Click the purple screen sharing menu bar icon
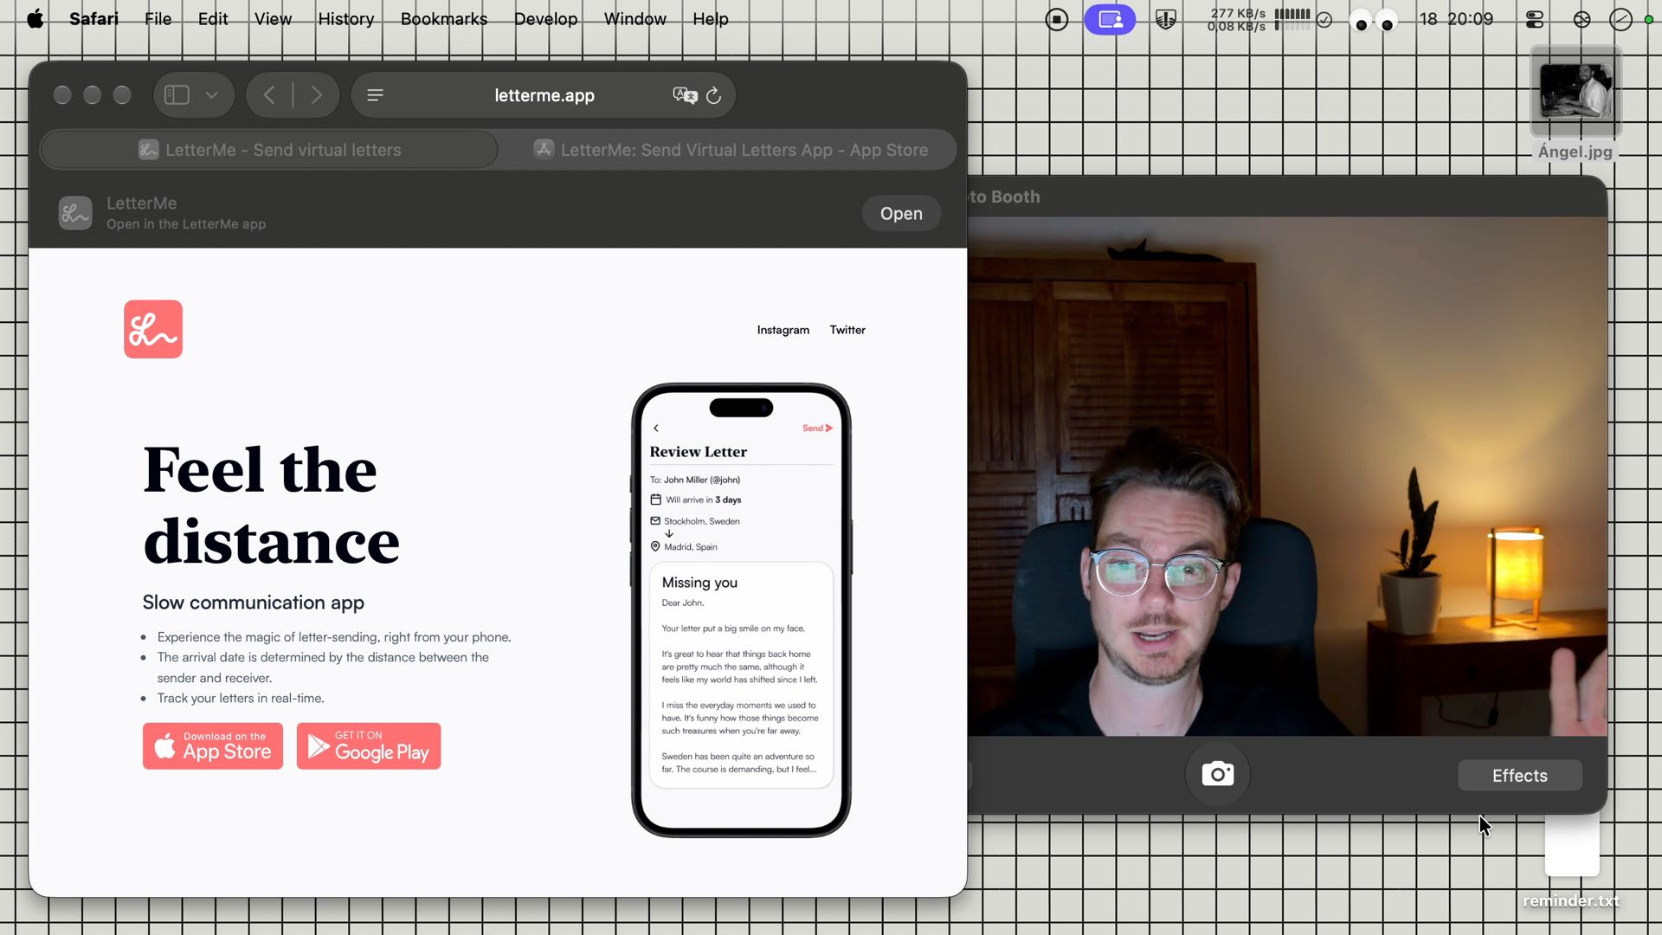This screenshot has width=1662, height=935. [1110, 19]
